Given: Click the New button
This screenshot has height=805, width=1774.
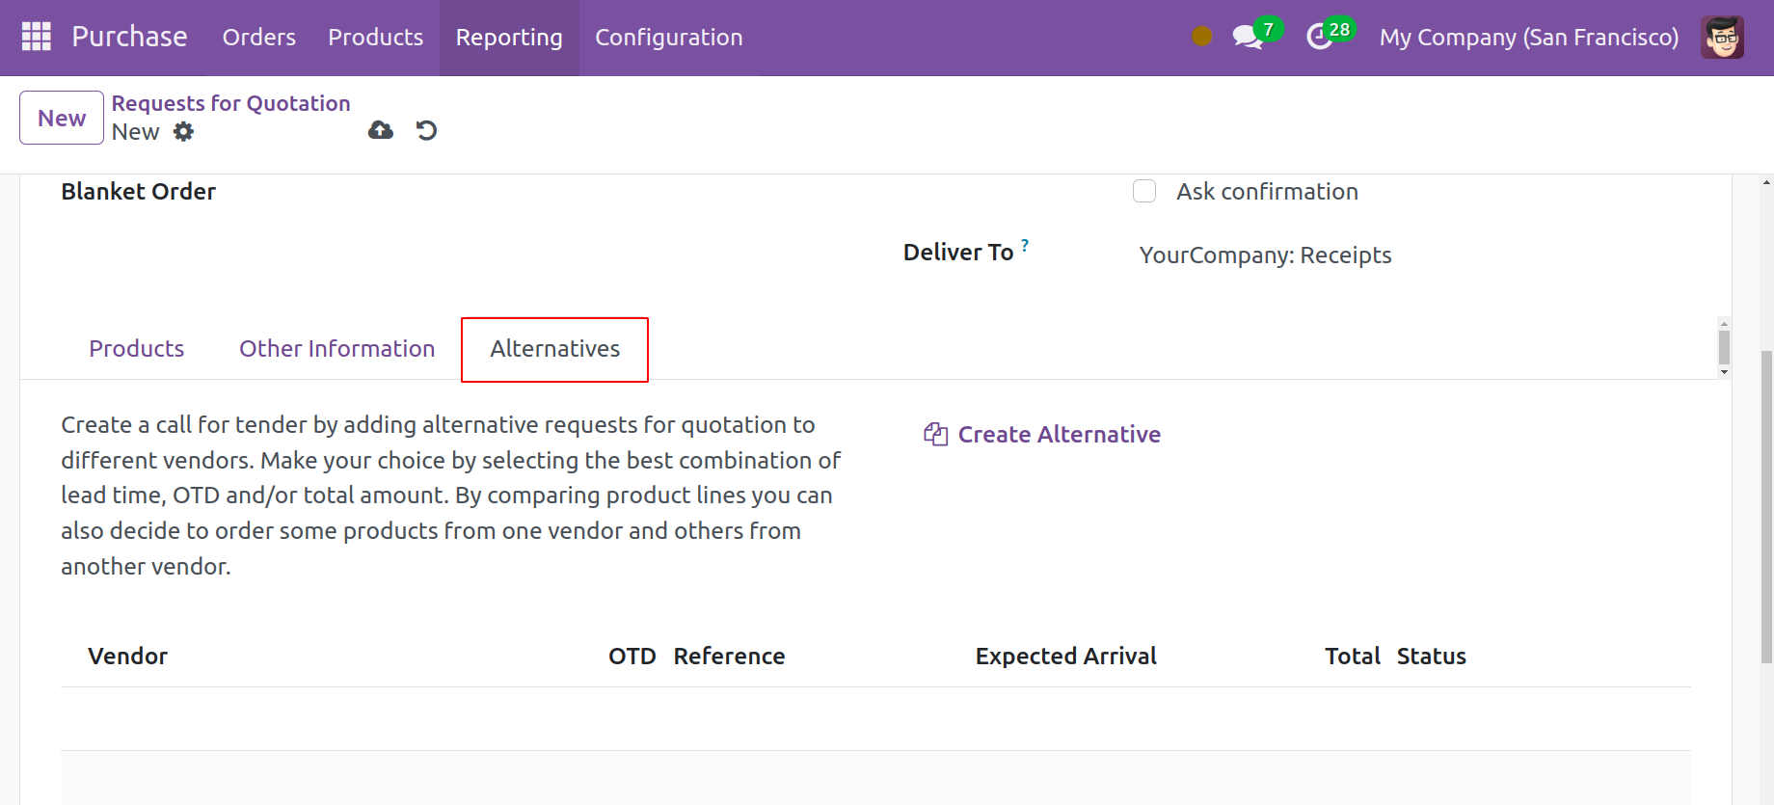Looking at the screenshot, I should 62,118.
